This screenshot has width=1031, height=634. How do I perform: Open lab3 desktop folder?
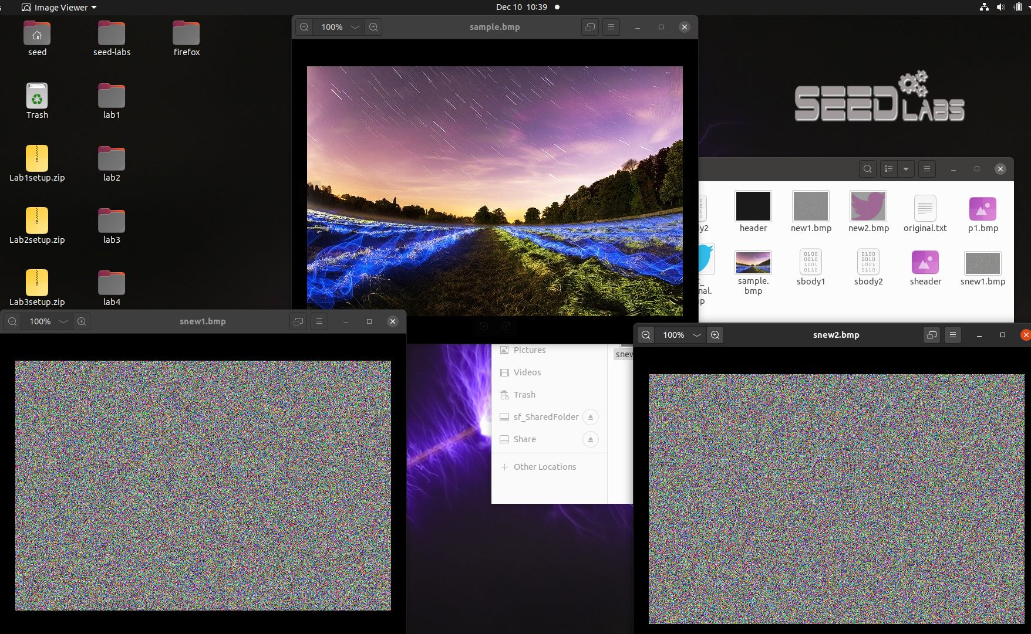tap(112, 226)
